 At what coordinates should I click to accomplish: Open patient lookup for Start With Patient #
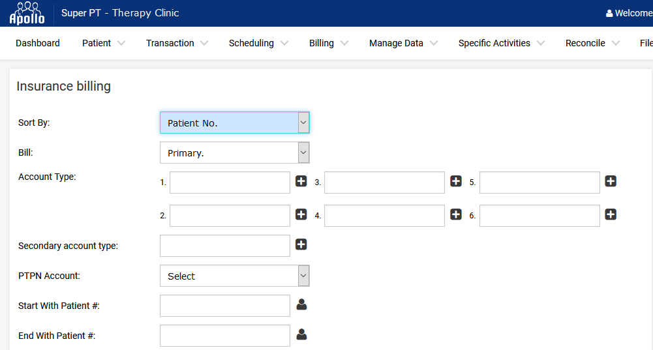click(301, 304)
